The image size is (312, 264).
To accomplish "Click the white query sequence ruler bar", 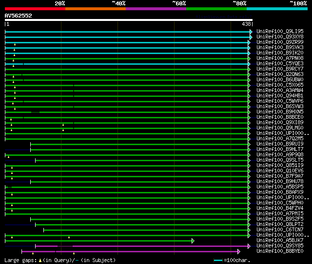I will (128, 20).
